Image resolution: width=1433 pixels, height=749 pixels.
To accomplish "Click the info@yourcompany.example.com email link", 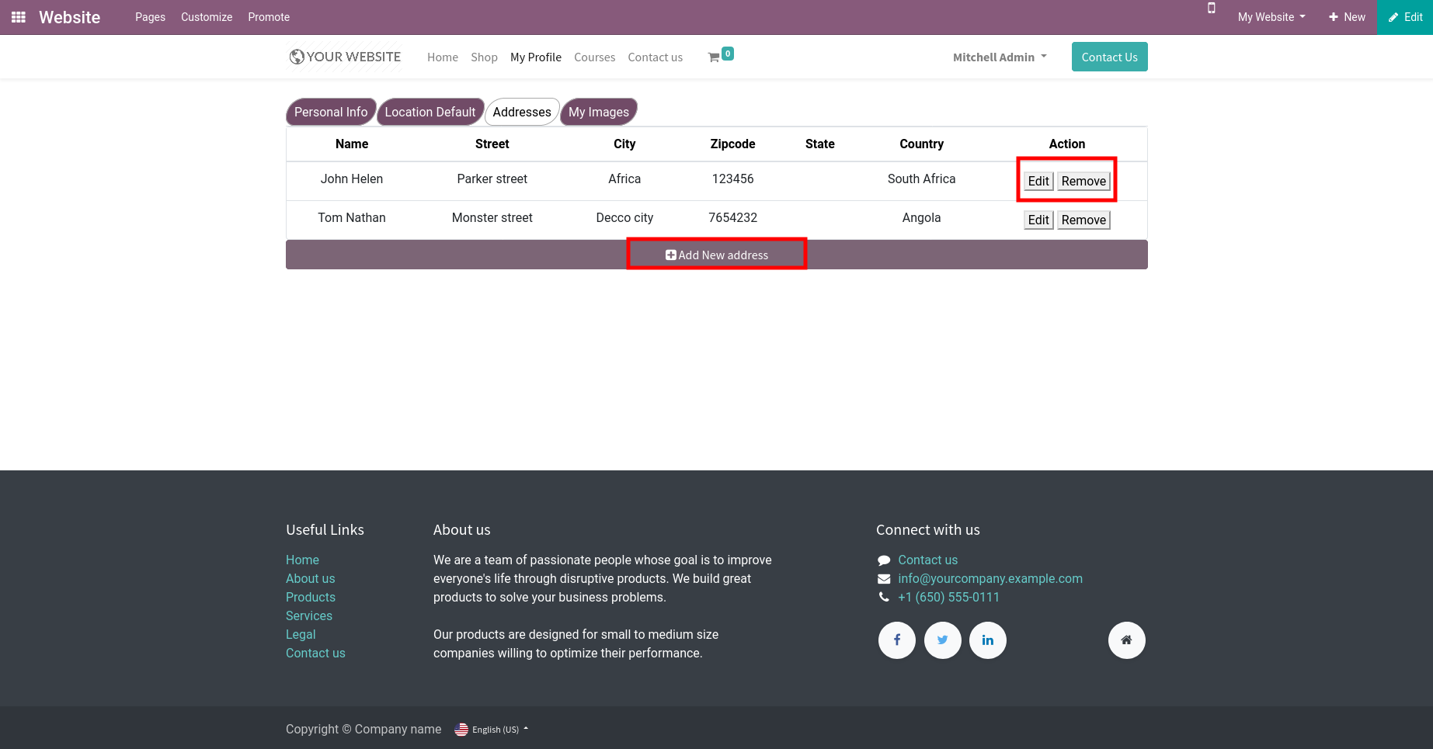I will point(990,578).
